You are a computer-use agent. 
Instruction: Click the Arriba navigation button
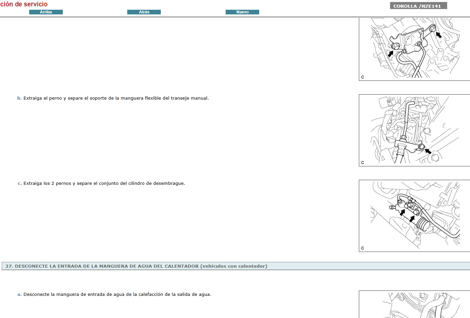click(46, 12)
